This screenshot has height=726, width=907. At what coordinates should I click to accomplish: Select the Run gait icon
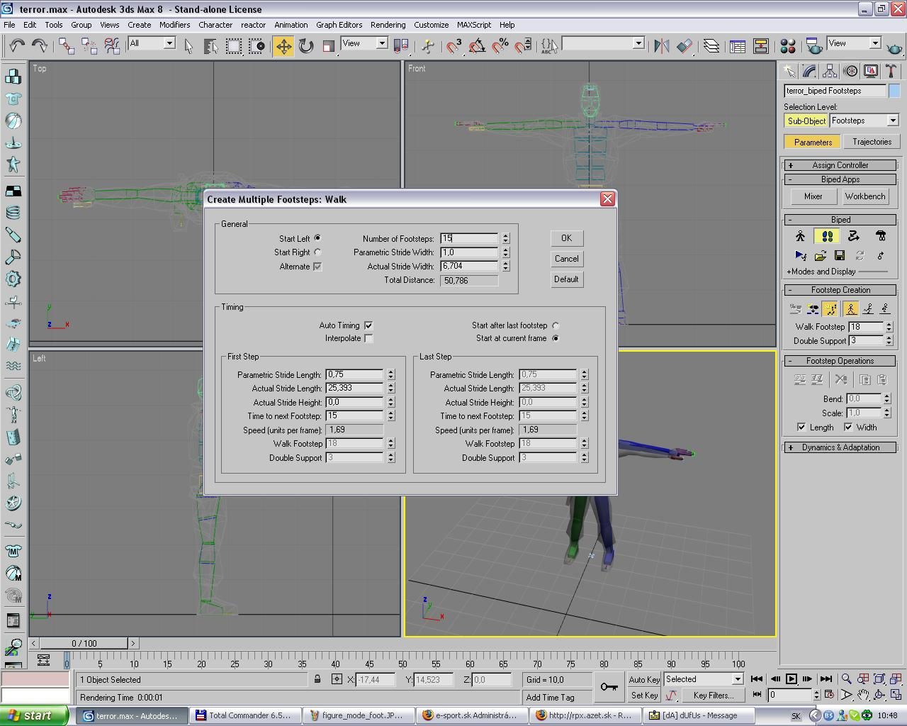click(x=868, y=308)
